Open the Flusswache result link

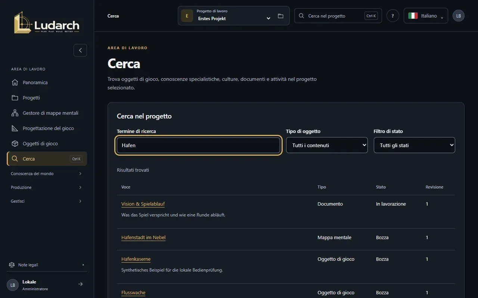point(133,293)
